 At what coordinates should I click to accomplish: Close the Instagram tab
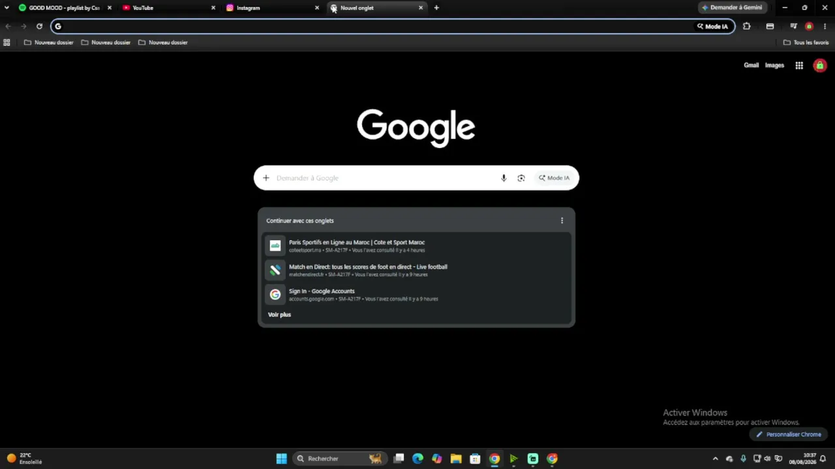pos(317,8)
